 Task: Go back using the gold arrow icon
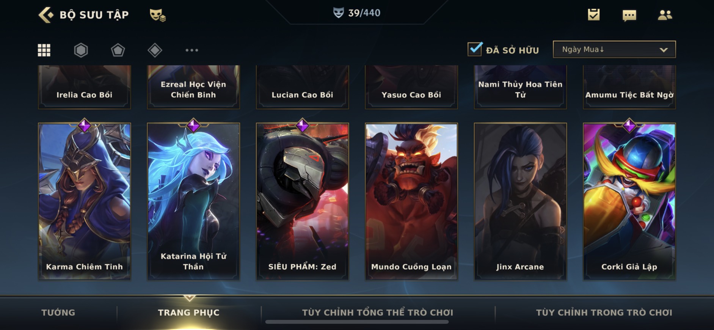pyautogui.click(x=46, y=15)
